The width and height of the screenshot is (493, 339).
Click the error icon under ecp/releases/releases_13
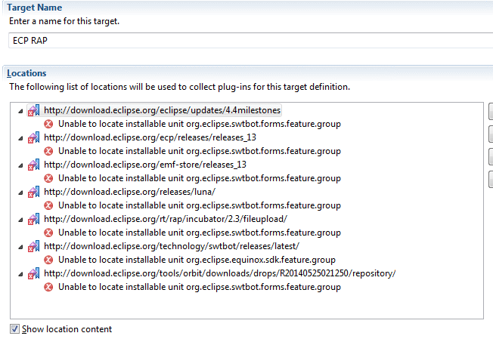(x=48, y=151)
